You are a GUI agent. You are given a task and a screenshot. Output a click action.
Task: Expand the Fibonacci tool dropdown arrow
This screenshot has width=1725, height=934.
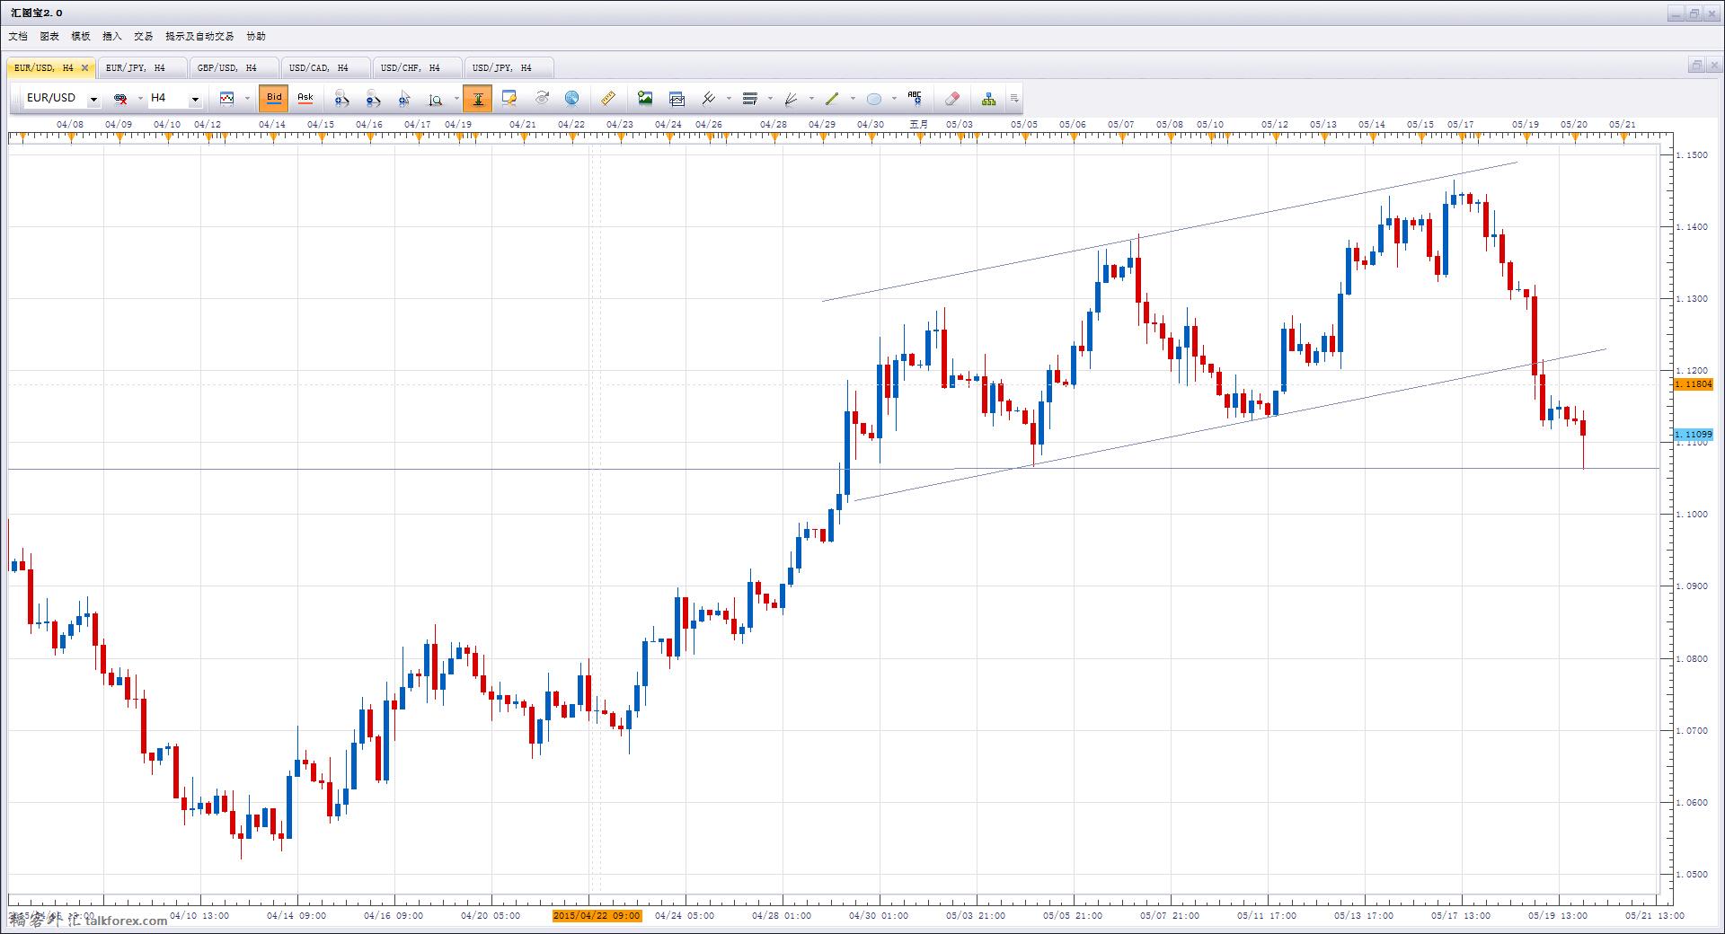(770, 99)
